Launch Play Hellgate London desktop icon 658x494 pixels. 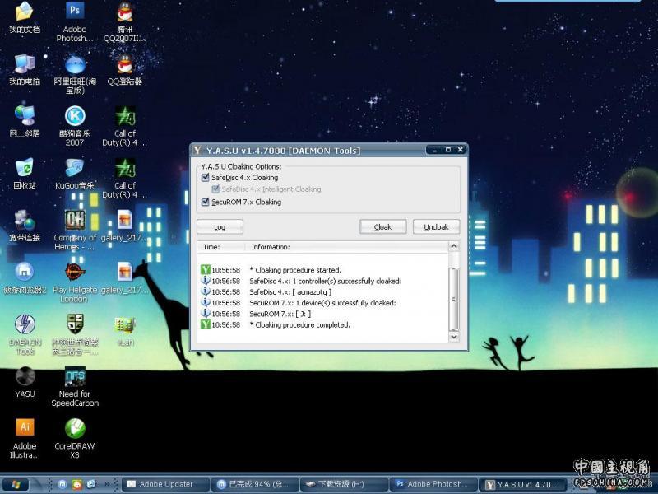(75, 272)
